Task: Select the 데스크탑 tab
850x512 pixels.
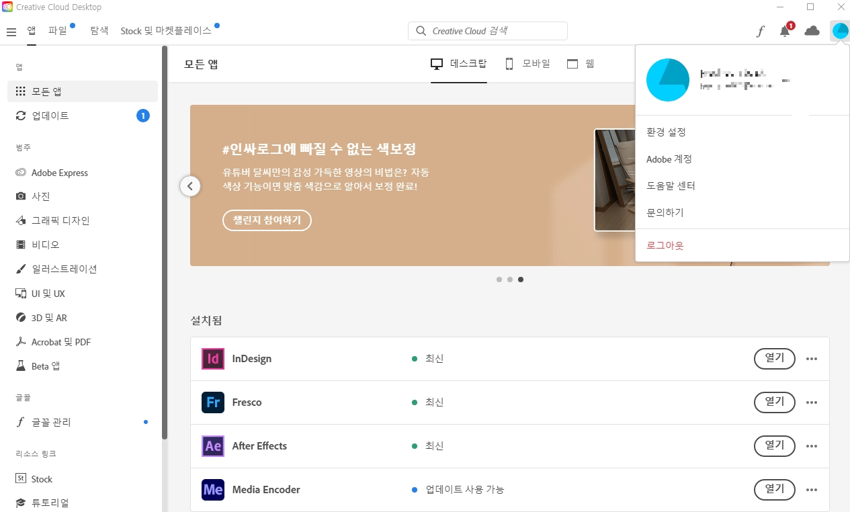Action: click(x=459, y=64)
